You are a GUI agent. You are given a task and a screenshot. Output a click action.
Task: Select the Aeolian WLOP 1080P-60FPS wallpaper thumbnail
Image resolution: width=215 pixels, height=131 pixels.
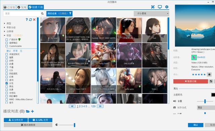[x=104, y=30]
